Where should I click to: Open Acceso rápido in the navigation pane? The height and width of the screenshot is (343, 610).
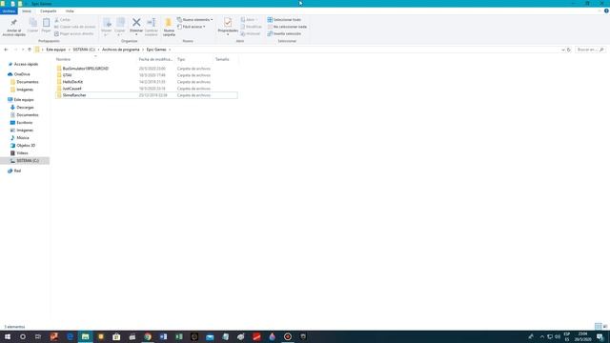[26, 64]
